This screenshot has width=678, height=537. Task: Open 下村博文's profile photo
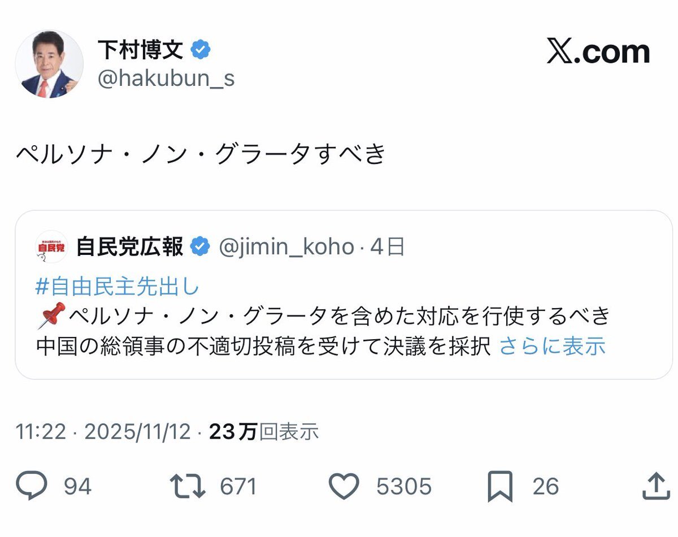49,64
